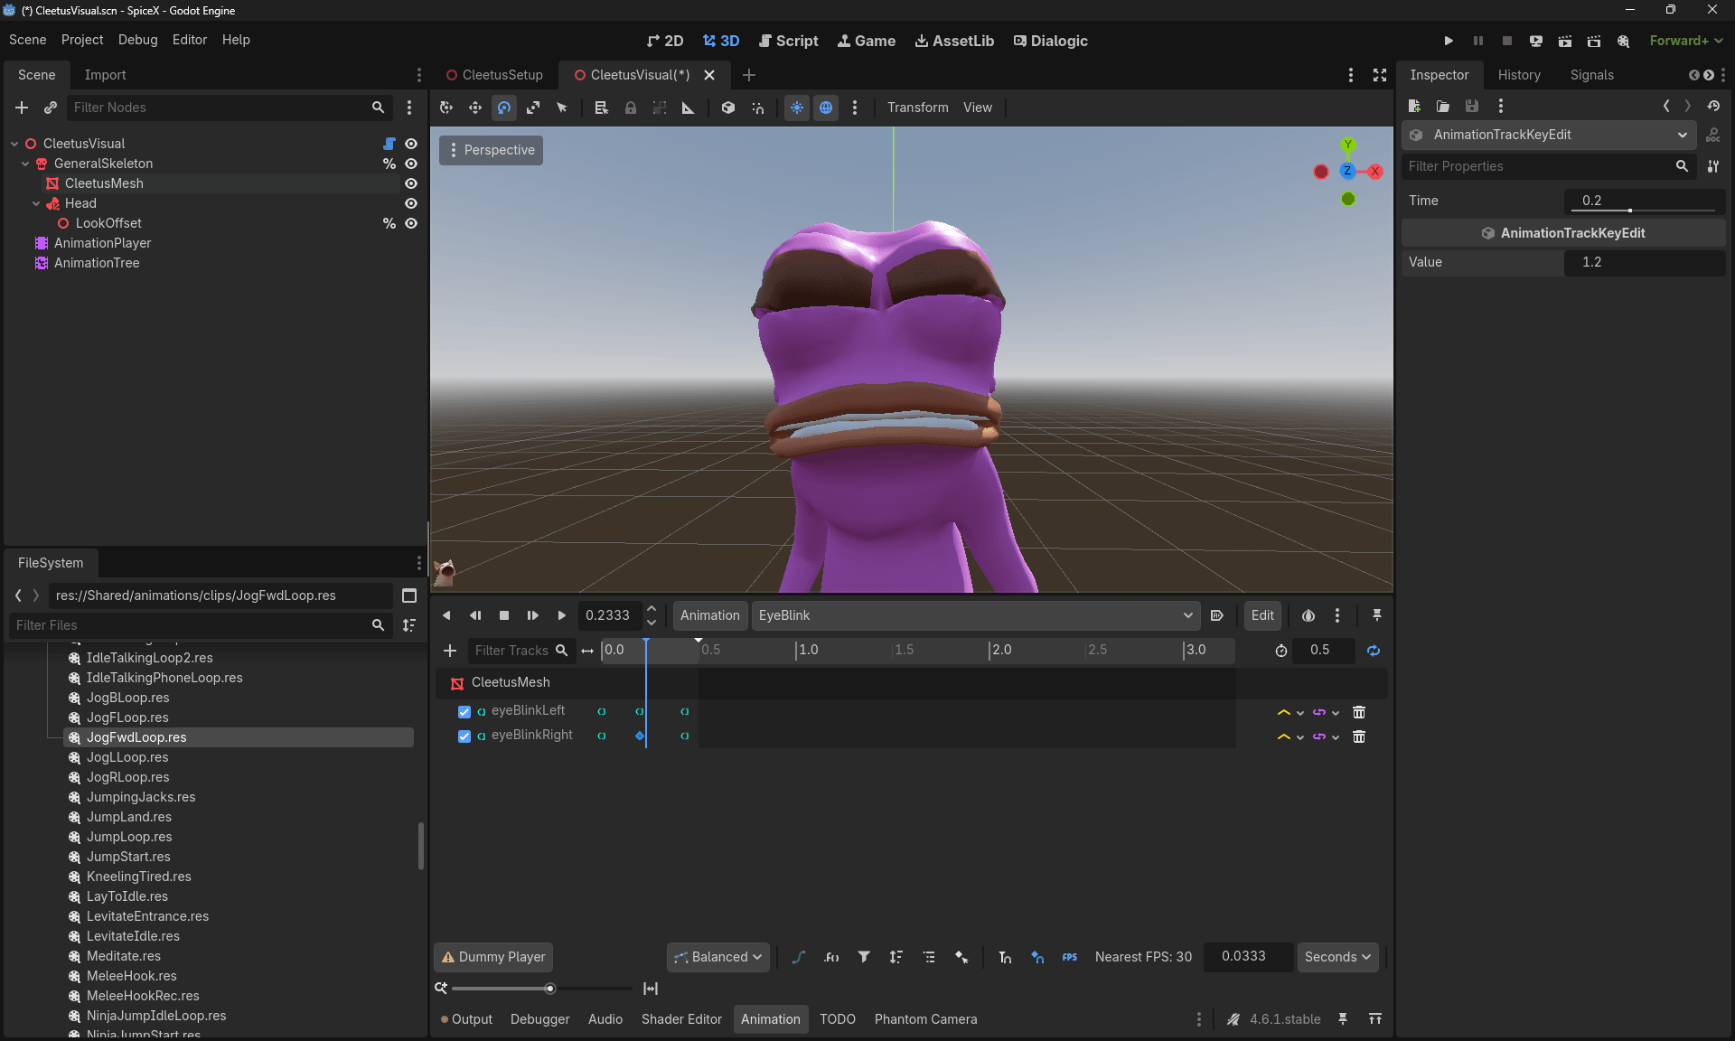This screenshot has width=1735, height=1041.
Task: Click the Edit button in animation panel
Action: coord(1262,615)
